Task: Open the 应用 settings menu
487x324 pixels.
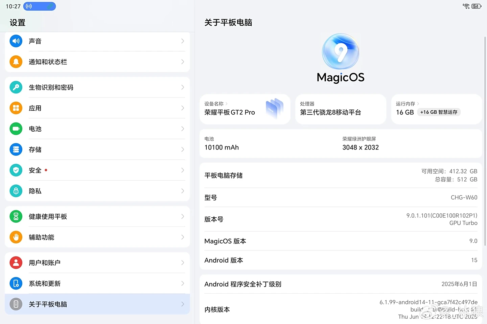Action: tap(97, 108)
